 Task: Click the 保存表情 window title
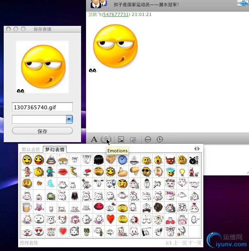[42, 29]
